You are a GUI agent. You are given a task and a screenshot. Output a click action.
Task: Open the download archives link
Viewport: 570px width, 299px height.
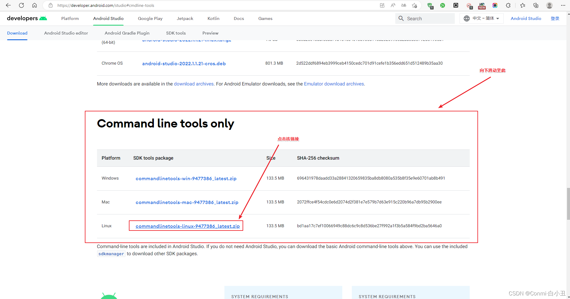194,84
